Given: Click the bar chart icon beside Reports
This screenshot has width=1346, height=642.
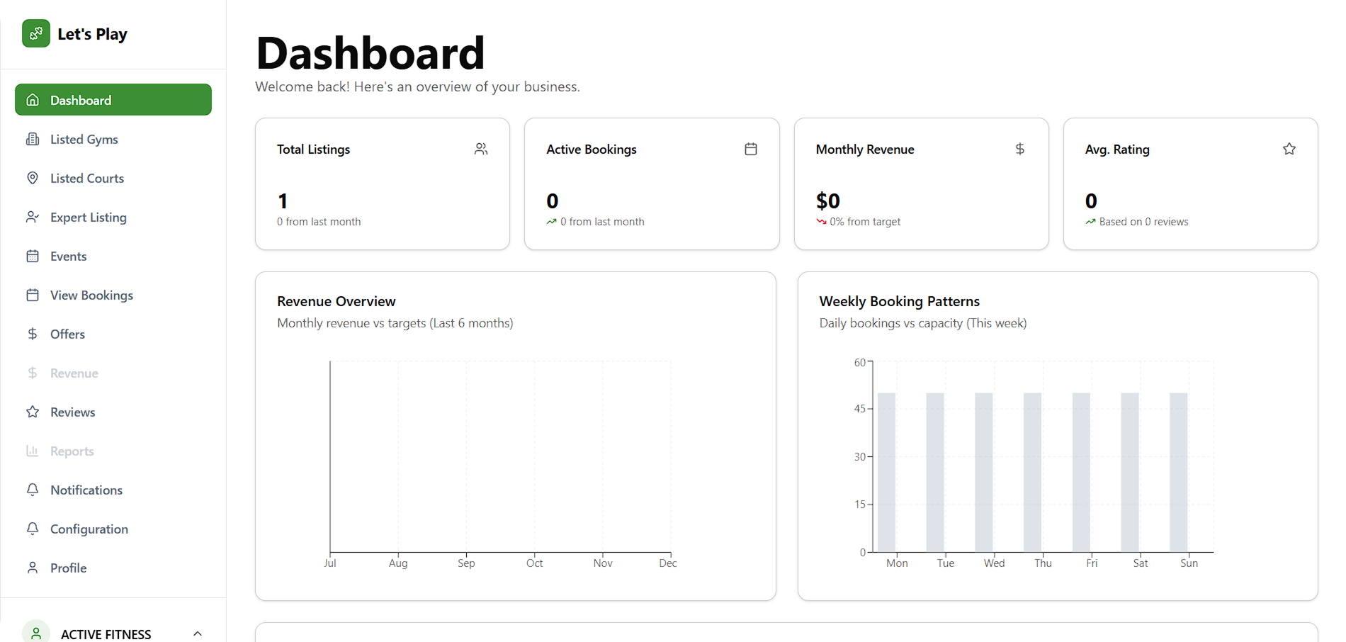Looking at the screenshot, I should [x=33, y=451].
